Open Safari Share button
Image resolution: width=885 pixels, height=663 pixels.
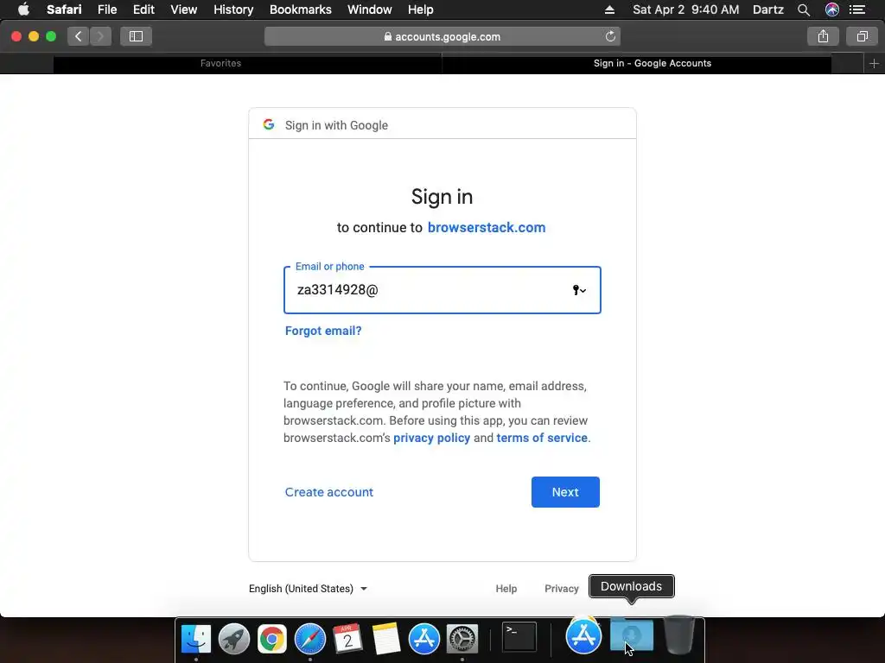(823, 36)
